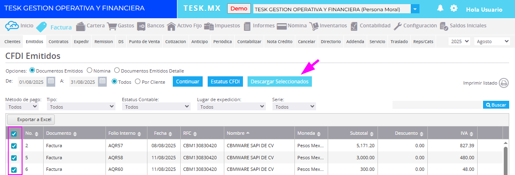This screenshot has height=175, width=515.
Task: Click the Buscar search button
Action: point(496,105)
